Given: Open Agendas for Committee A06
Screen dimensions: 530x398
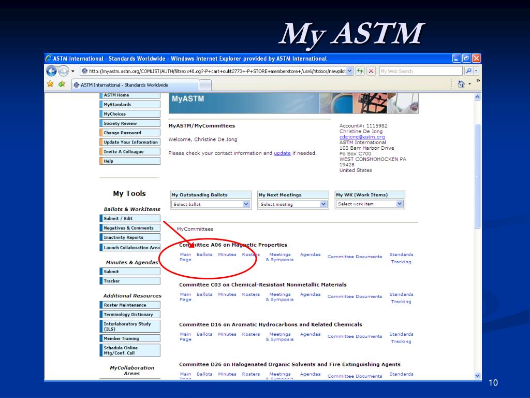Looking at the screenshot, I should (x=311, y=254).
